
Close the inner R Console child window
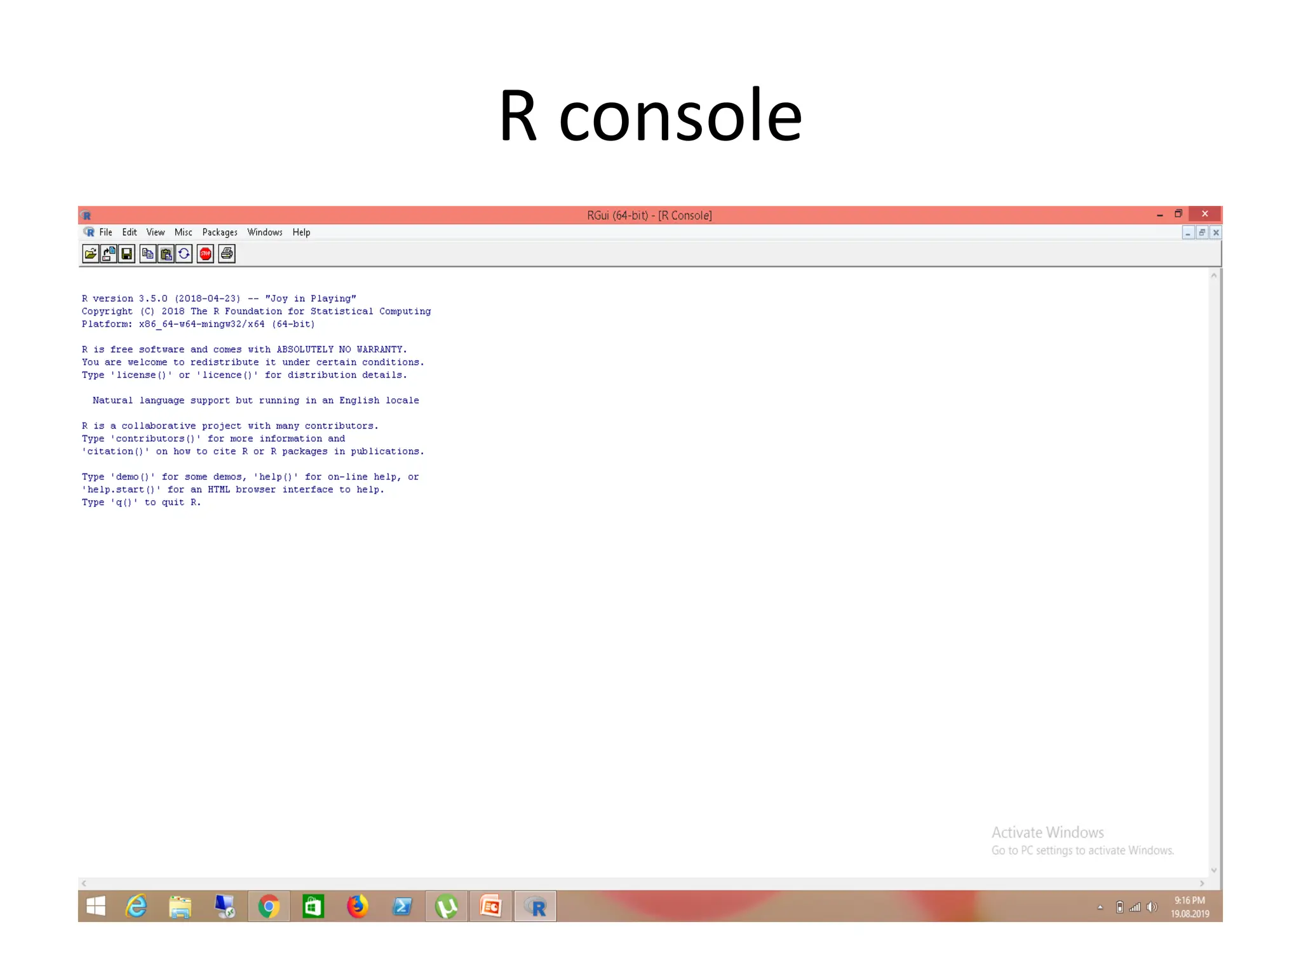(x=1216, y=233)
